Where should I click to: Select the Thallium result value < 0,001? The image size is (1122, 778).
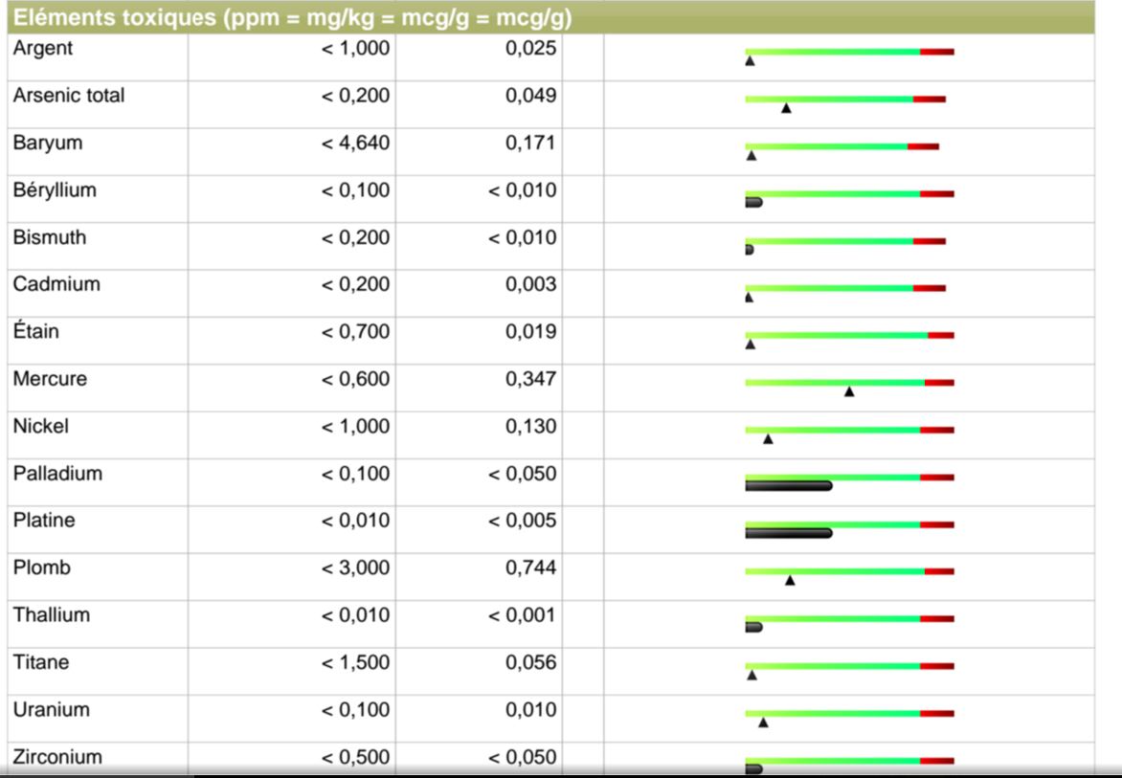pos(522,615)
